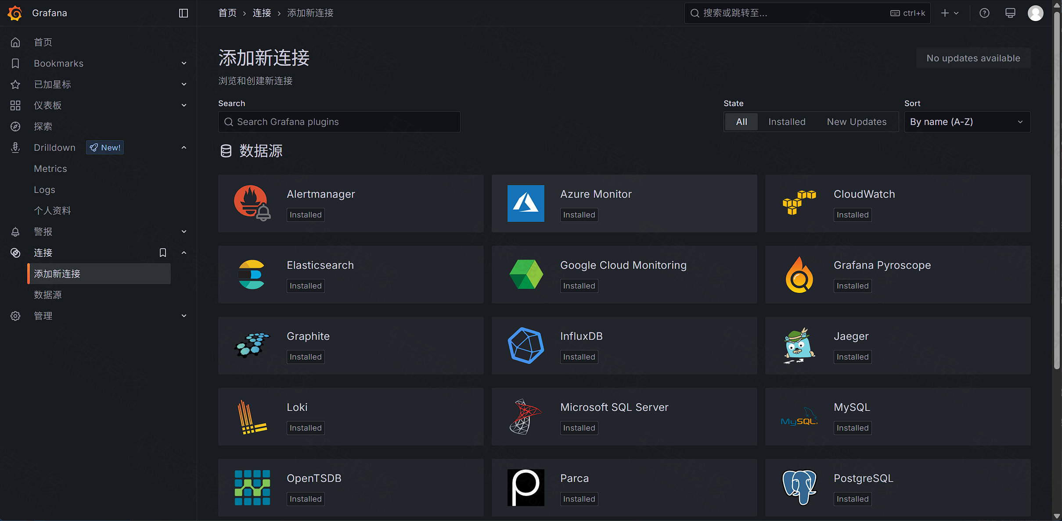
Task: Collapse the Drilldown section chevron
Action: pyautogui.click(x=184, y=147)
